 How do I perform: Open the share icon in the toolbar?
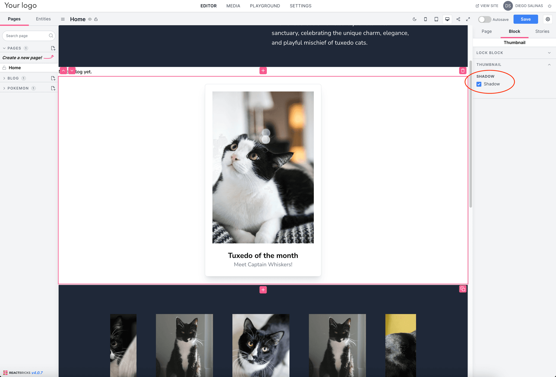[x=458, y=19]
